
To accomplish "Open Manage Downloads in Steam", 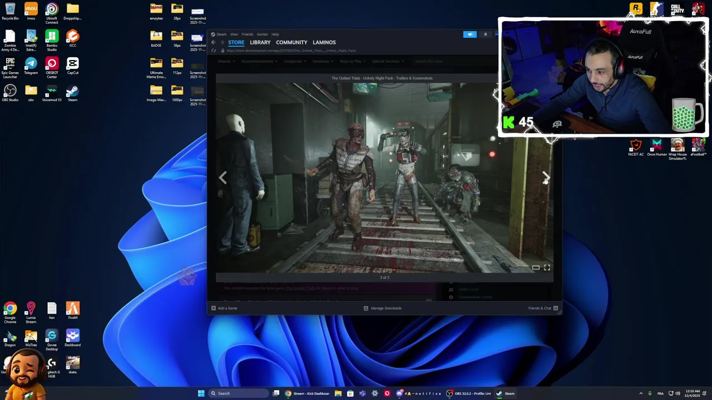I will point(382,308).
